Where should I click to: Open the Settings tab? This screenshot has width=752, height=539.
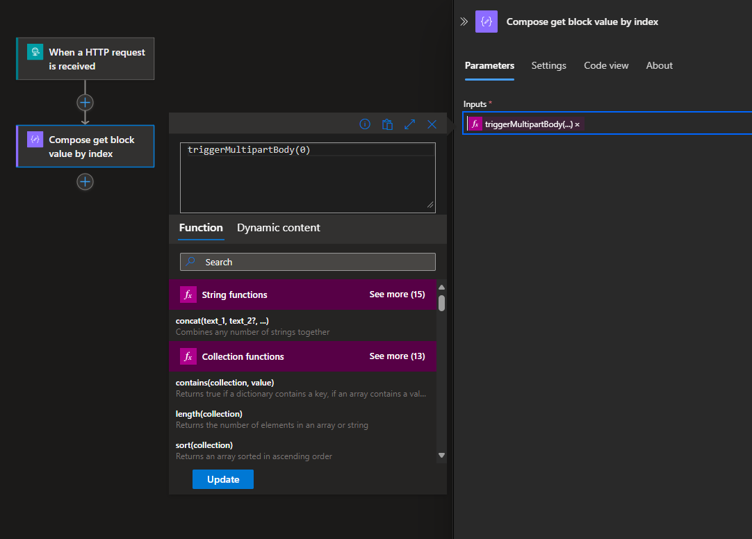click(x=548, y=65)
